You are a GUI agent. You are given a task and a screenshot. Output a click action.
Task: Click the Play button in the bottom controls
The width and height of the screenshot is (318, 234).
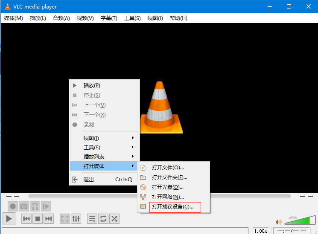click(9, 219)
